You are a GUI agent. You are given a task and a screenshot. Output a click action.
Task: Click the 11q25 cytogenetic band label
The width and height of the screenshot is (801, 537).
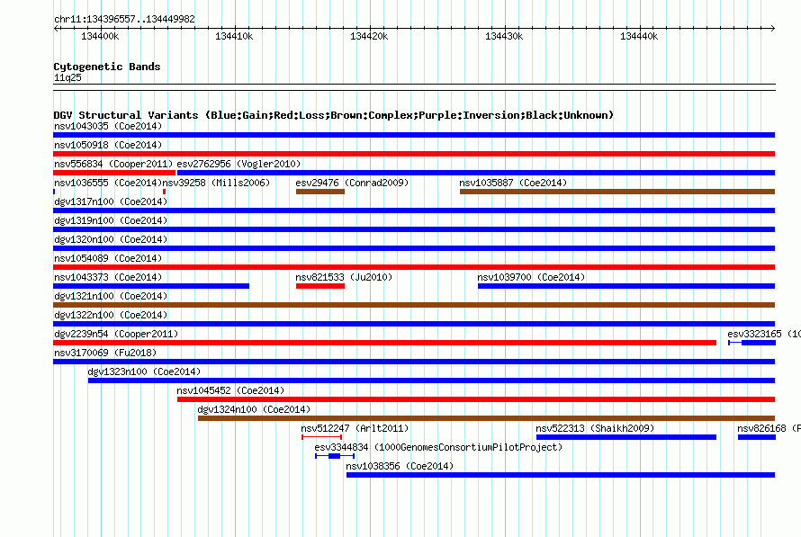click(67, 77)
